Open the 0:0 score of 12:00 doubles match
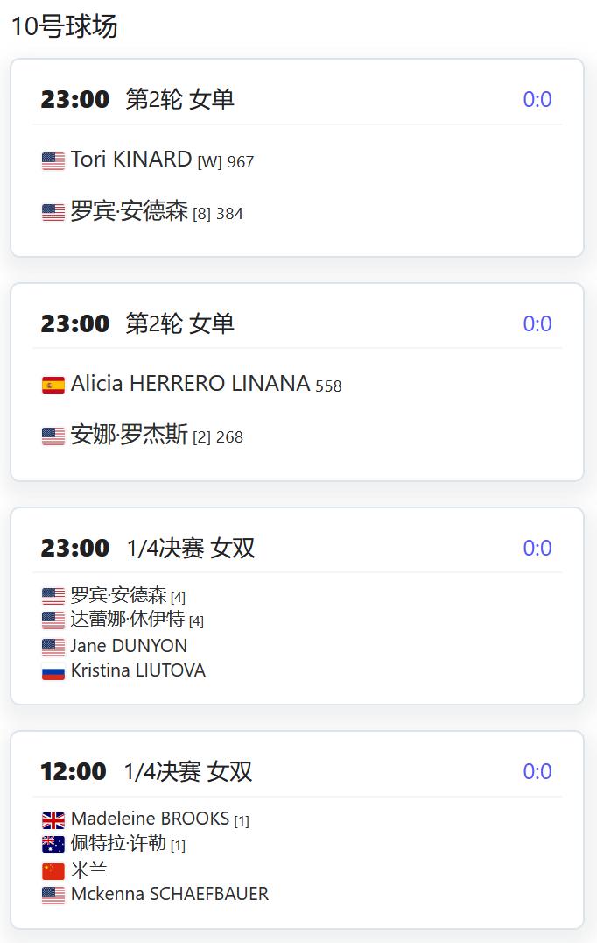Image resolution: width=597 pixels, height=943 pixels. (x=537, y=771)
